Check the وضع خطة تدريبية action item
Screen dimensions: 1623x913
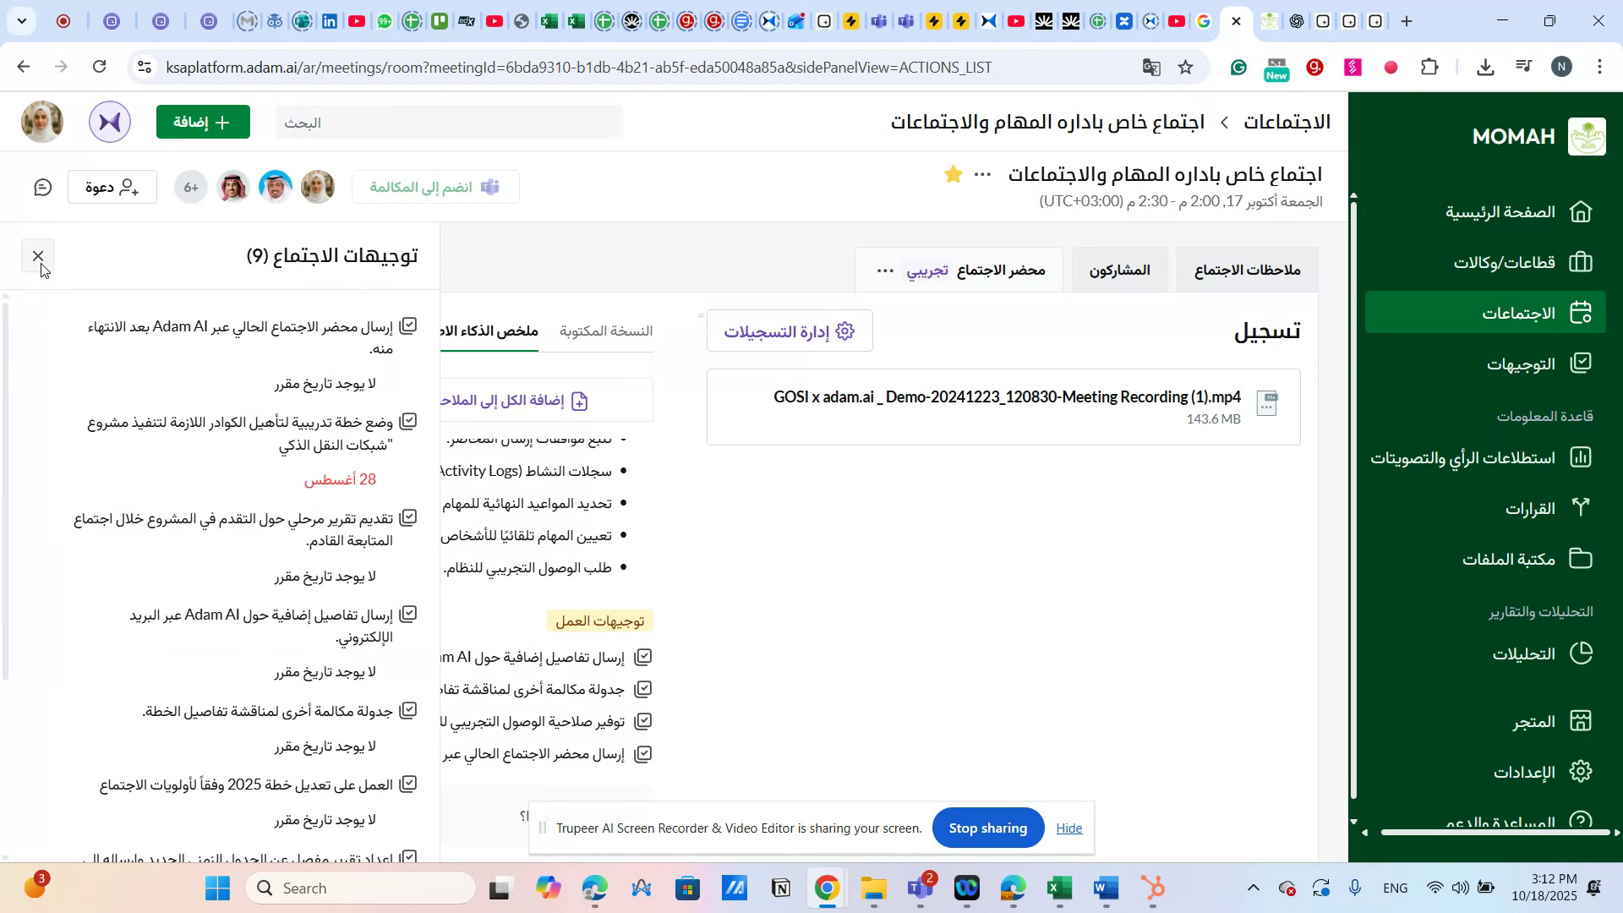coord(409,420)
